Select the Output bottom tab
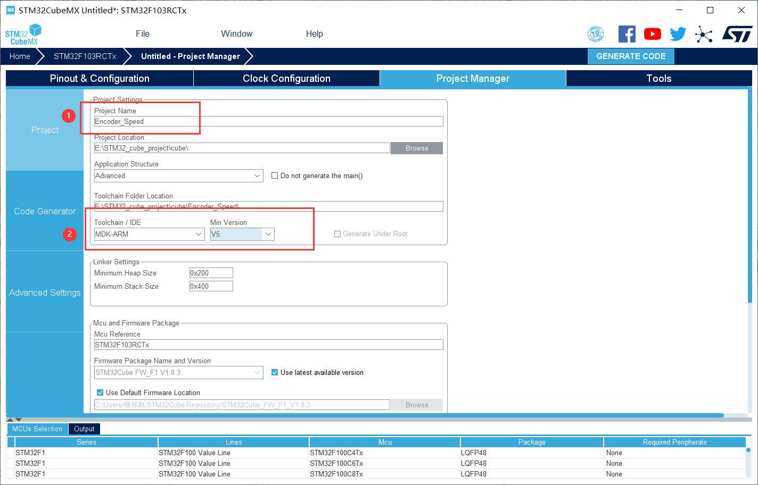 84,429
